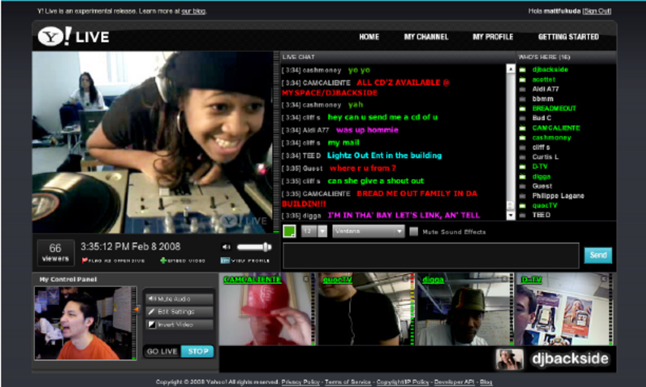Viewport: 646px width, 387px height.
Task: Close the D-TV webcam tile
Action: pos(603,278)
